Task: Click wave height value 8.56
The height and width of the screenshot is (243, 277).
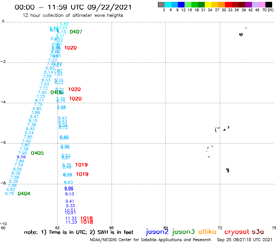Action: point(18,169)
